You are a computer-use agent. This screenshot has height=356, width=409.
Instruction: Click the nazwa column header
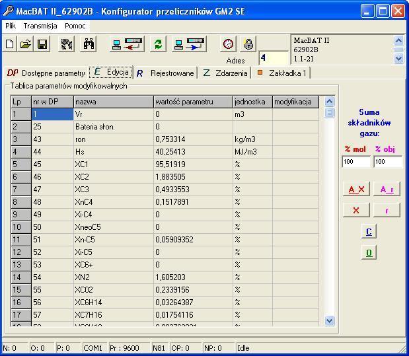(114, 102)
